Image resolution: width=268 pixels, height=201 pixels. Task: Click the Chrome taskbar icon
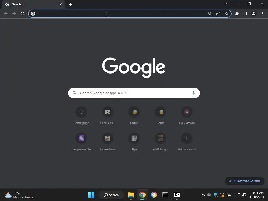tap(142, 195)
